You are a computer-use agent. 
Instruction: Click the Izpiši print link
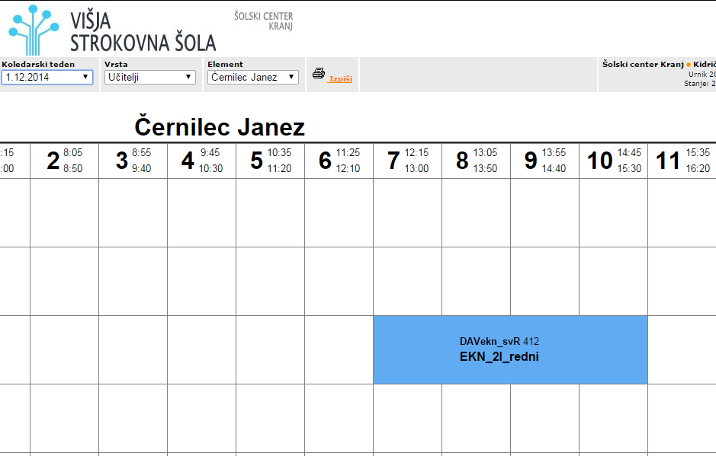340,78
